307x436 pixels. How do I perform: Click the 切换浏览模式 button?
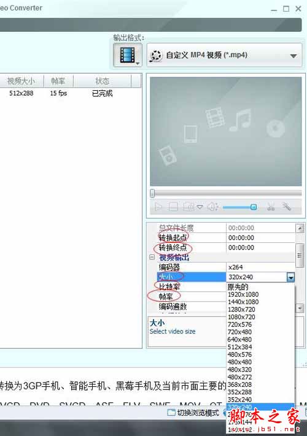point(193,413)
